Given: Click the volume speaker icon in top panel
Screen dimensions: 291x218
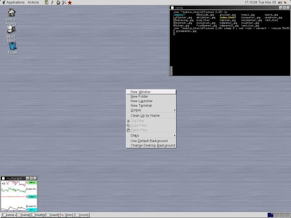Looking at the screenshot, I should pos(279,2).
